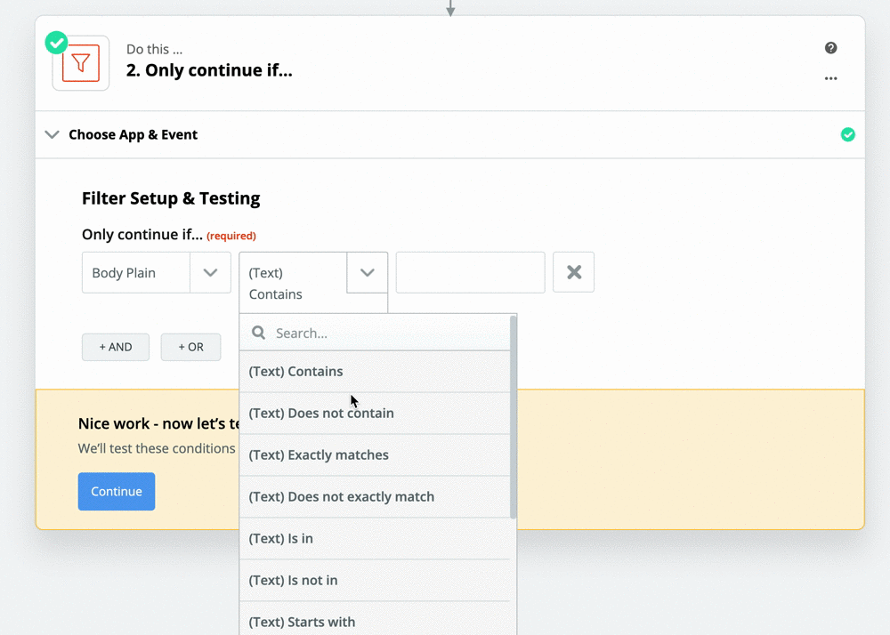Collapse the Choose App & Event section

pos(53,134)
